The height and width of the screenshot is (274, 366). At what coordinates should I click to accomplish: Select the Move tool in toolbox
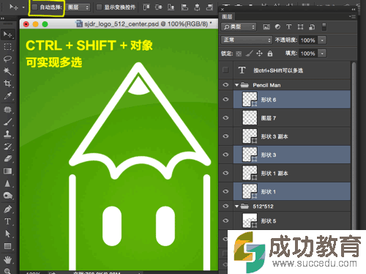click(7, 34)
